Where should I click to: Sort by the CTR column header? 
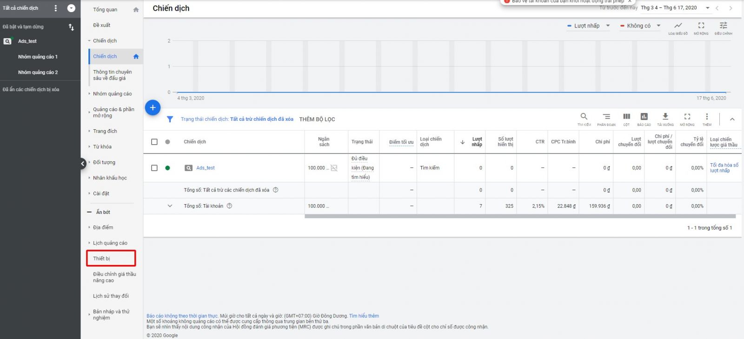point(540,142)
